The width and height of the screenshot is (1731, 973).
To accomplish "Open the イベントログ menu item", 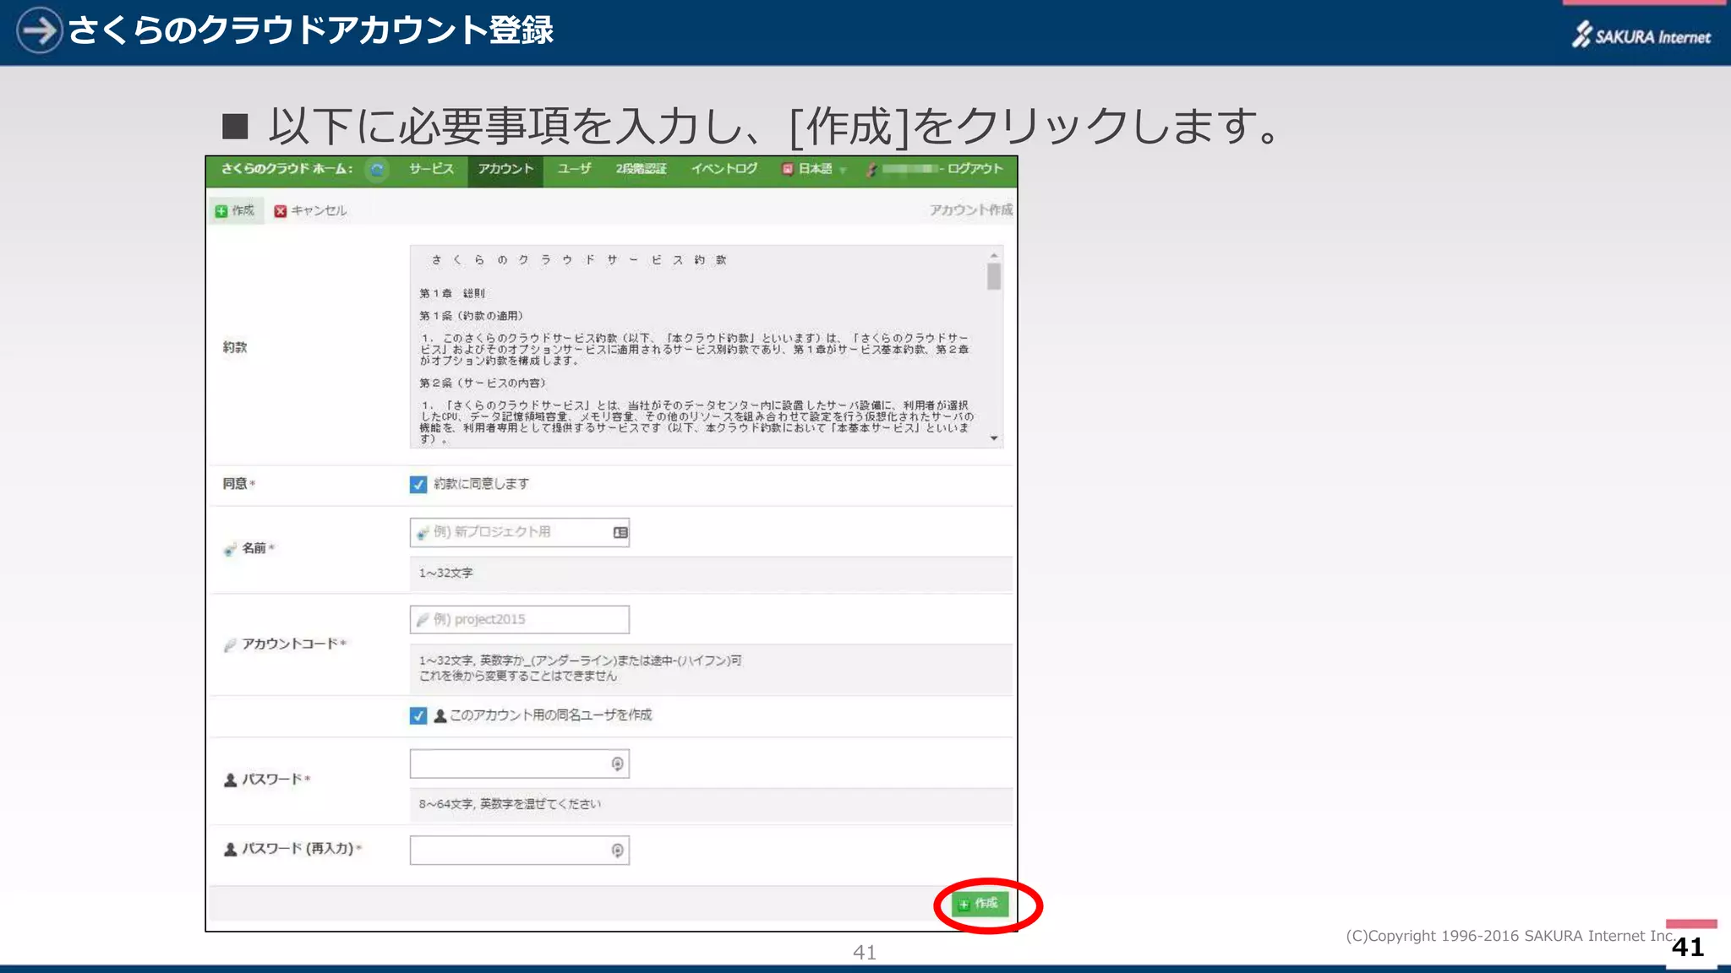I will 724,169.
